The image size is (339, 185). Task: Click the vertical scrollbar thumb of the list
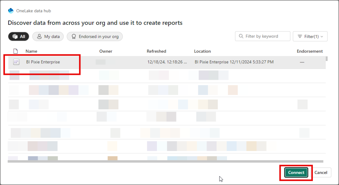point(327,59)
